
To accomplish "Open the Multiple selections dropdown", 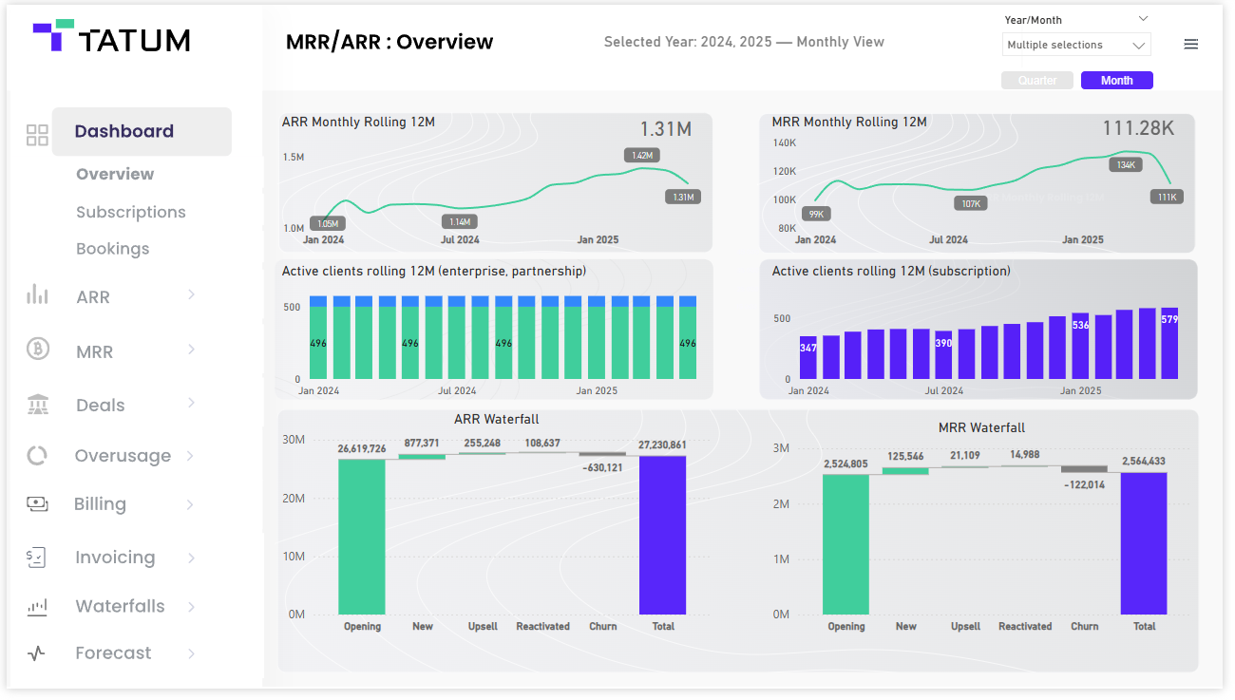I will click(x=1075, y=44).
